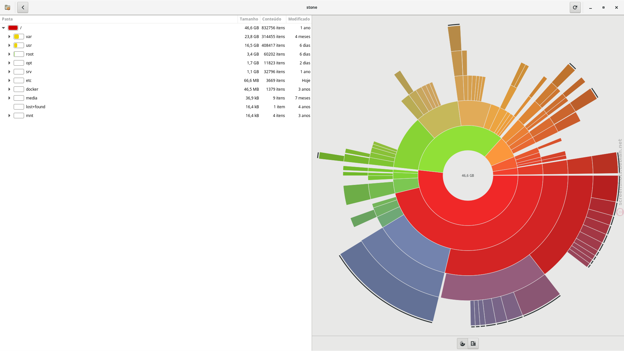Click the usage bar for usr
This screenshot has width=624, height=351.
tap(19, 45)
